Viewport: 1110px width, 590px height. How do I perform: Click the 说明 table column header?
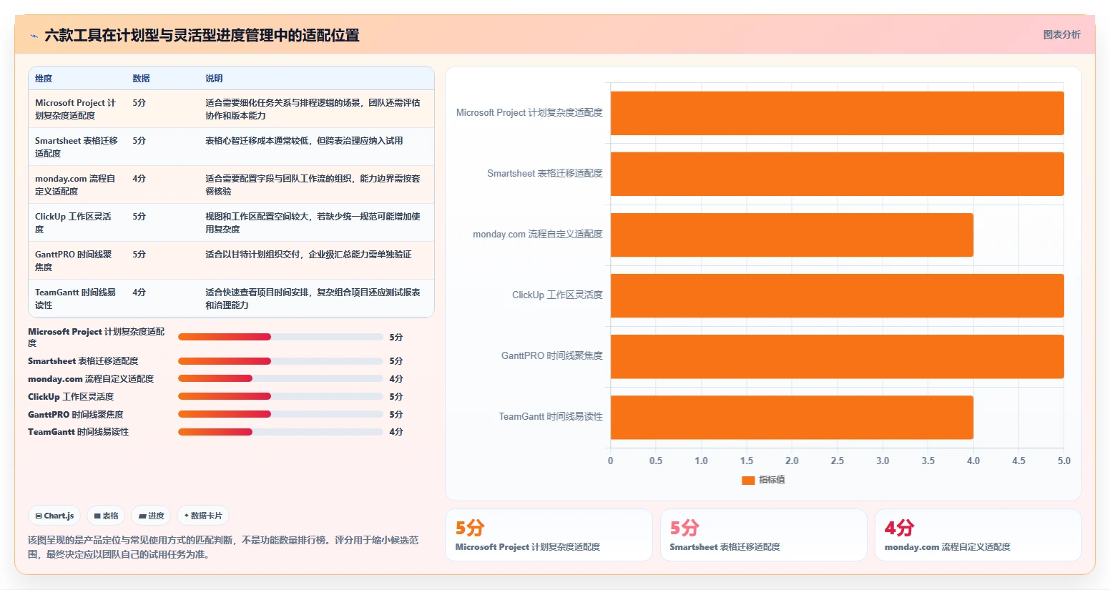pos(214,79)
